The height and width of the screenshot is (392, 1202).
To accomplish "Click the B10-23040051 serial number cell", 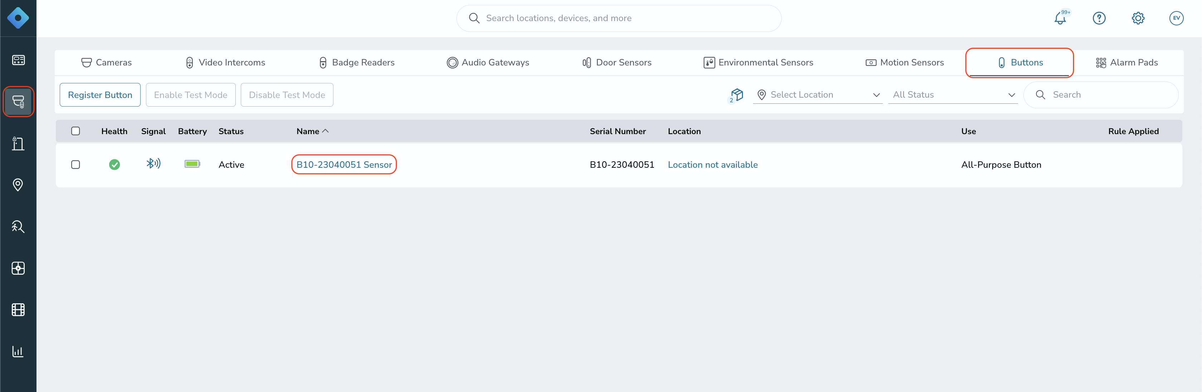I will pos(622,165).
